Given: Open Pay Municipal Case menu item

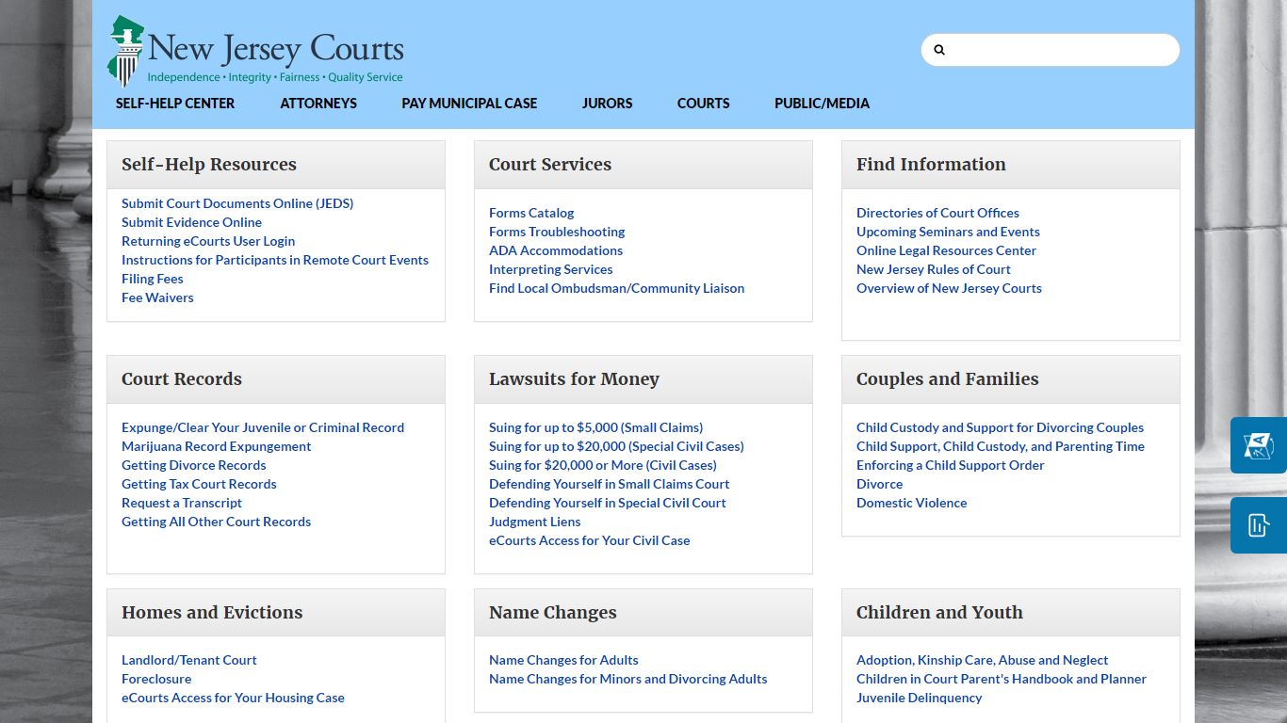Looking at the screenshot, I should point(469,104).
